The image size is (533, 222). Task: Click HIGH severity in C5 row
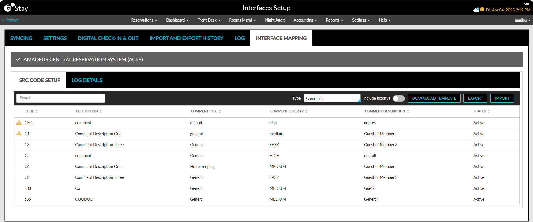pyautogui.click(x=274, y=156)
